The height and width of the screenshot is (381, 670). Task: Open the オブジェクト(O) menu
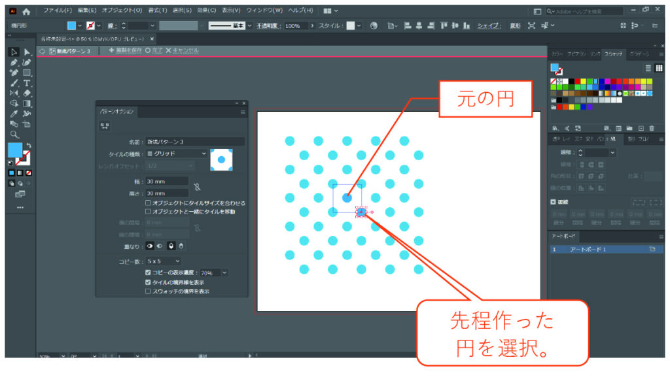(x=122, y=10)
